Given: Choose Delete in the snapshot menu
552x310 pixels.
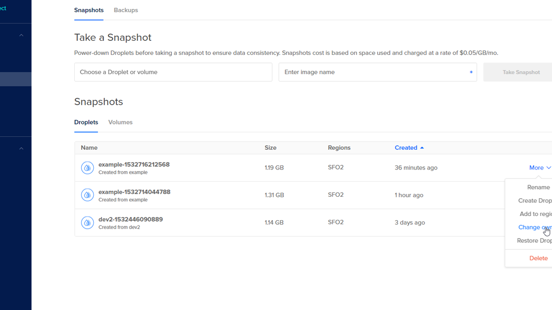Looking at the screenshot, I should 538,258.
